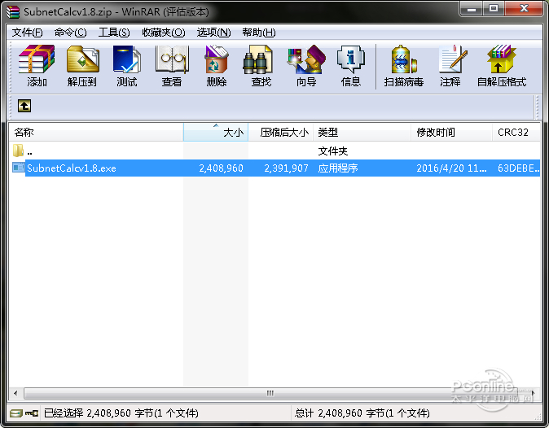
Task: Click status text 已经选择 2,408,960 字节
Action: [121, 413]
